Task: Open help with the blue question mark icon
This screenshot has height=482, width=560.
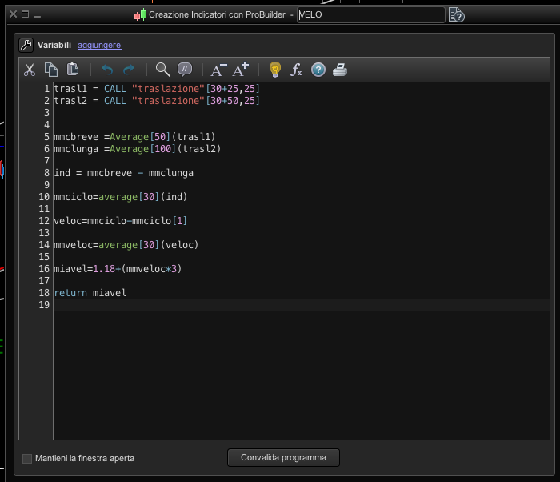Action: click(x=318, y=70)
